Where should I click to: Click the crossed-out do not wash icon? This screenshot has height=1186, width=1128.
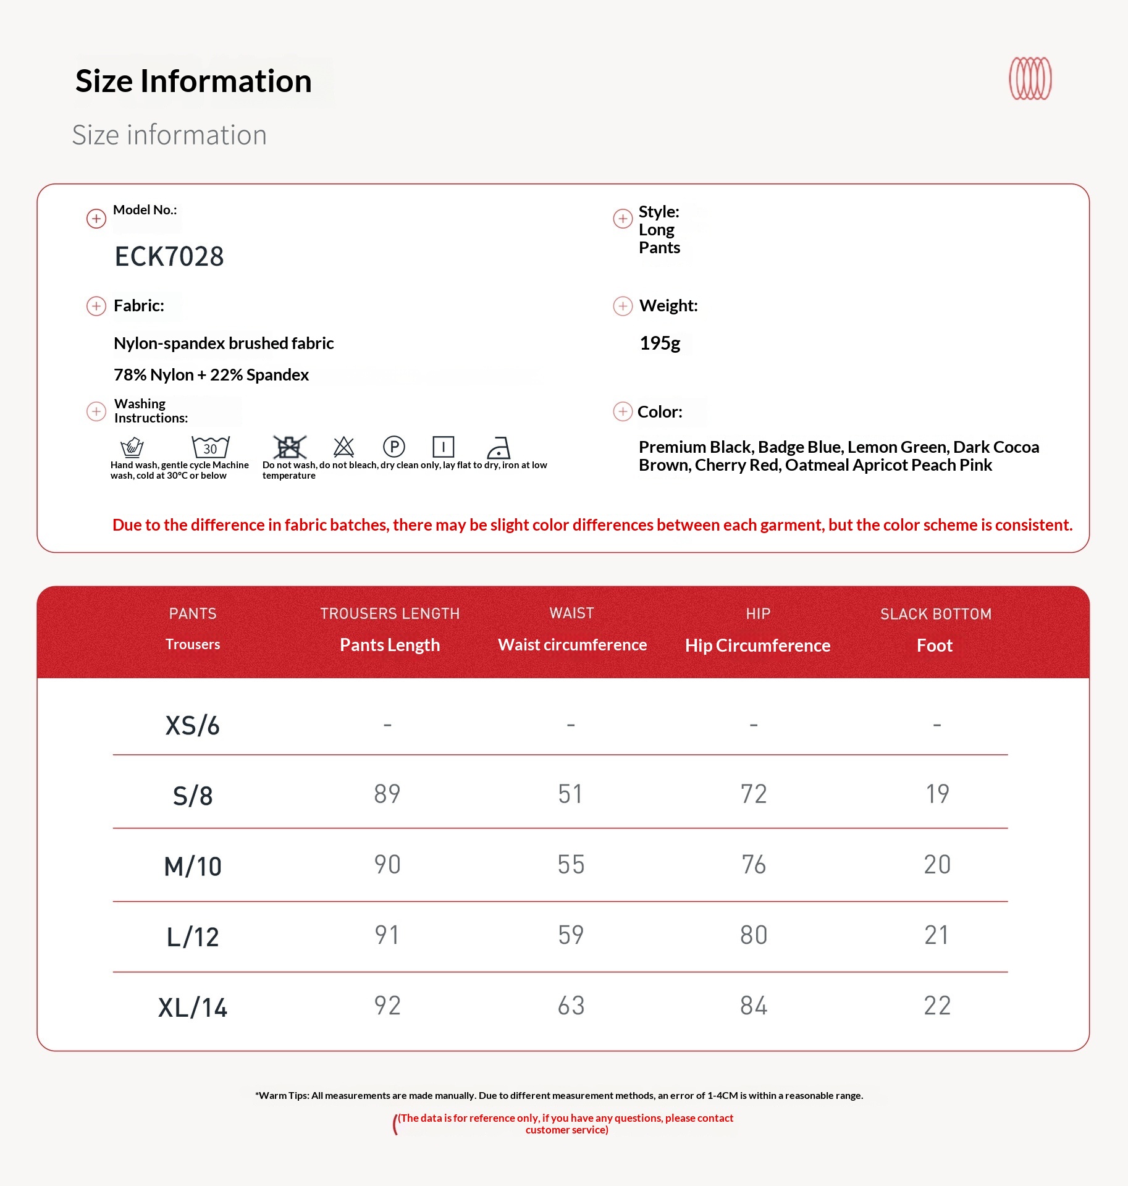pos(289,447)
